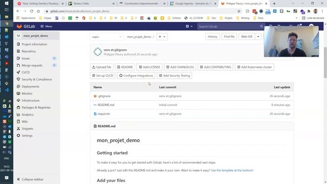Click the Find file button
The image size is (327, 184).
(229, 37)
